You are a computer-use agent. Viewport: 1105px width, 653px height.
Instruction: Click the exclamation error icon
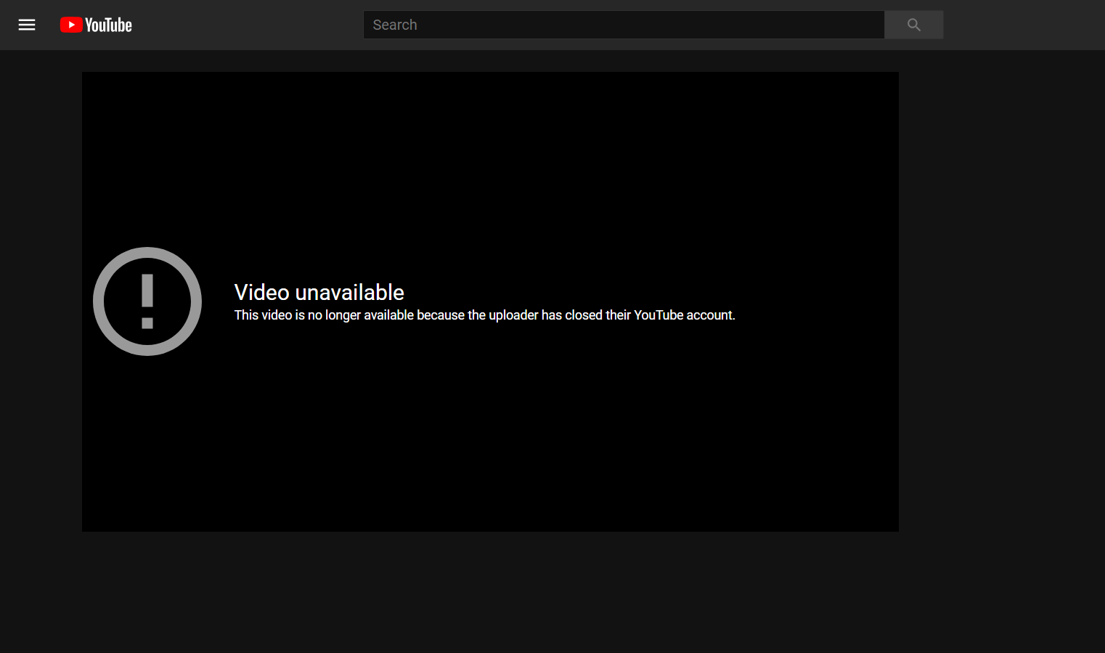click(x=147, y=301)
